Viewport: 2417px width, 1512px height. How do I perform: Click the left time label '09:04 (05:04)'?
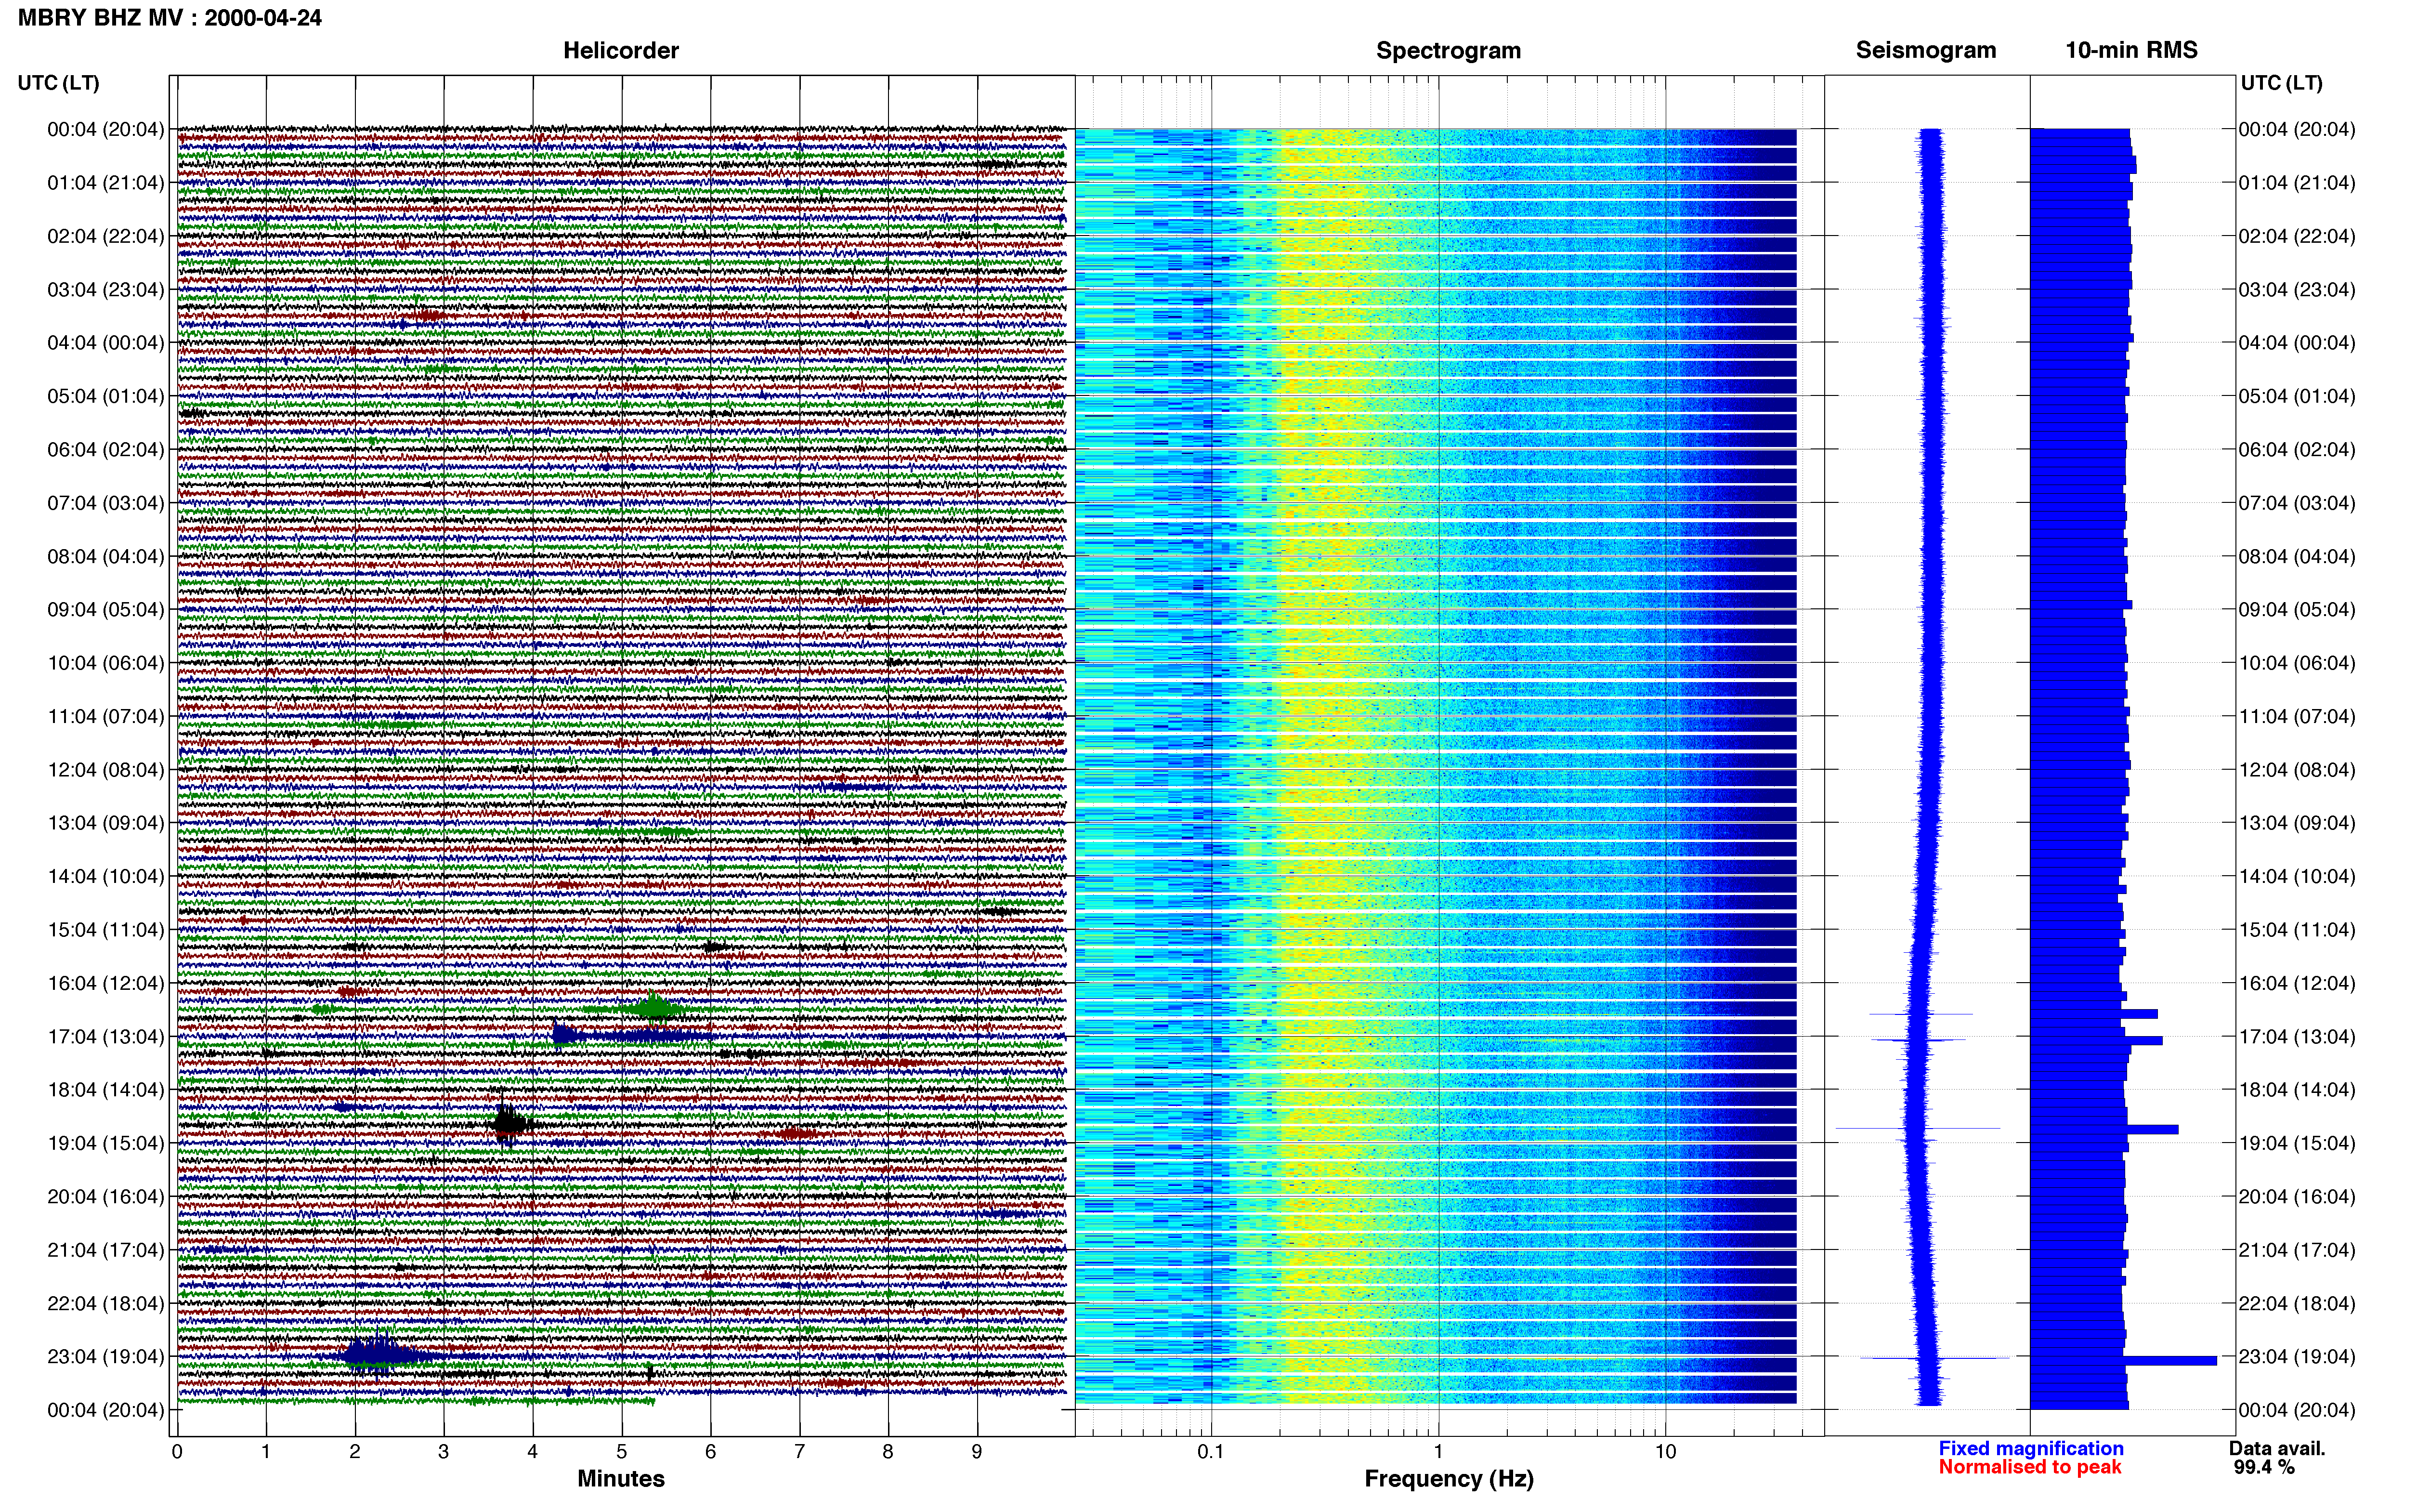105,610
